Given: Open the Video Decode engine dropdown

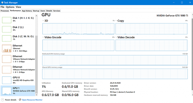Looking at the screenshot, I should tap(116, 37).
